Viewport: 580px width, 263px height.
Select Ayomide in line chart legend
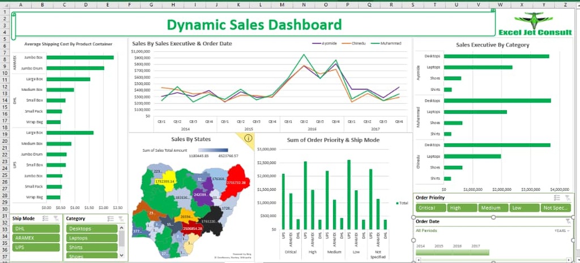click(325, 43)
